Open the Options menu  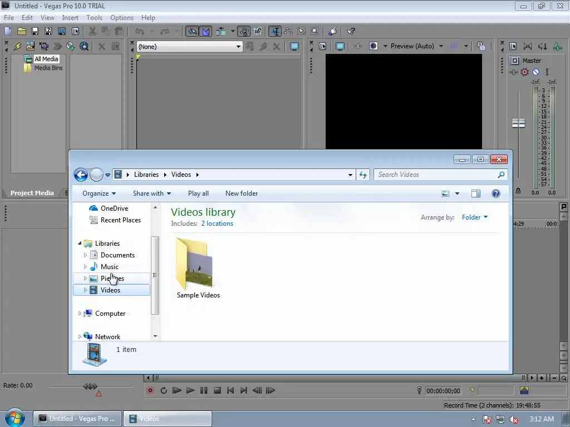pos(122,17)
